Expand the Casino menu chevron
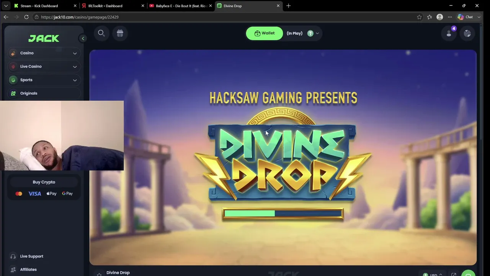Screen dimensions: 490x276 75,53
